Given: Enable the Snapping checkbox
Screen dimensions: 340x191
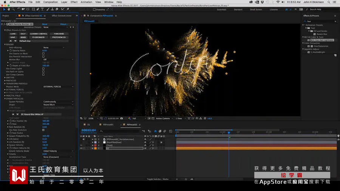Looking at the screenshot, I should (x=94, y=9).
